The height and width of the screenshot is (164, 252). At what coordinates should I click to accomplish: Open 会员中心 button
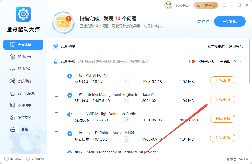[x=206, y=5]
